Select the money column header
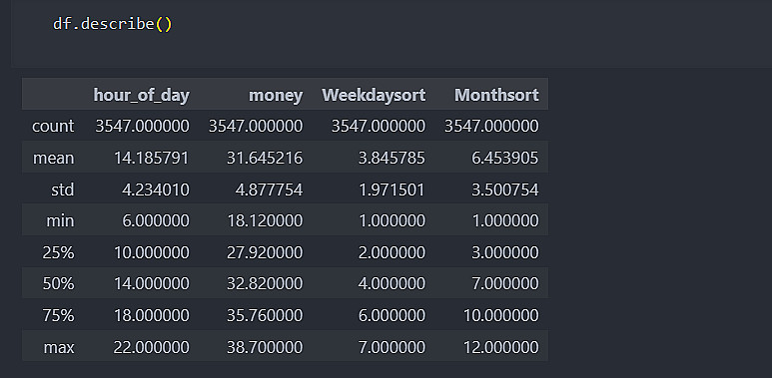This screenshot has height=378, width=772. tap(276, 95)
